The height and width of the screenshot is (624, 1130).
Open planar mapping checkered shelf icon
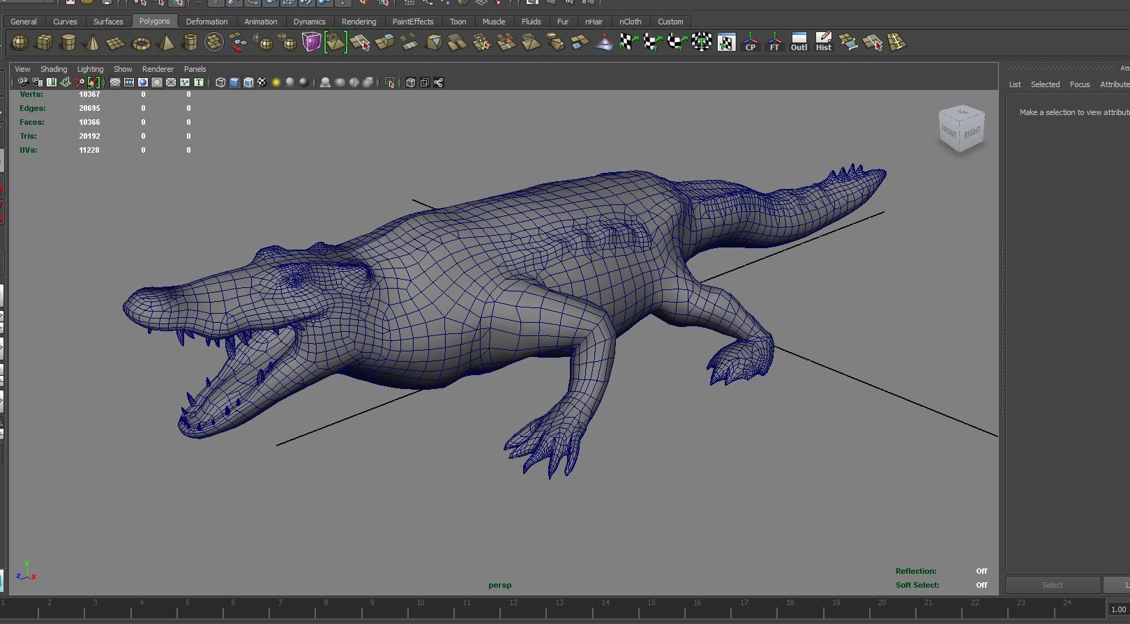628,42
